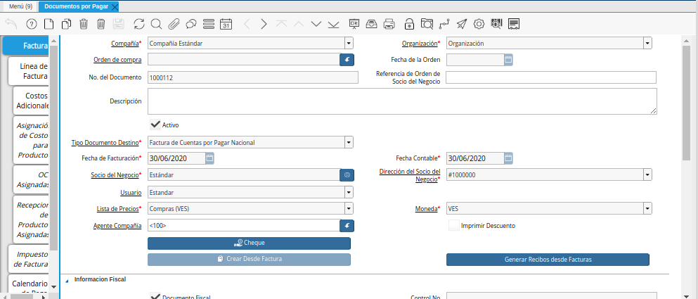Click the chat bubbles icon

pos(190,24)
